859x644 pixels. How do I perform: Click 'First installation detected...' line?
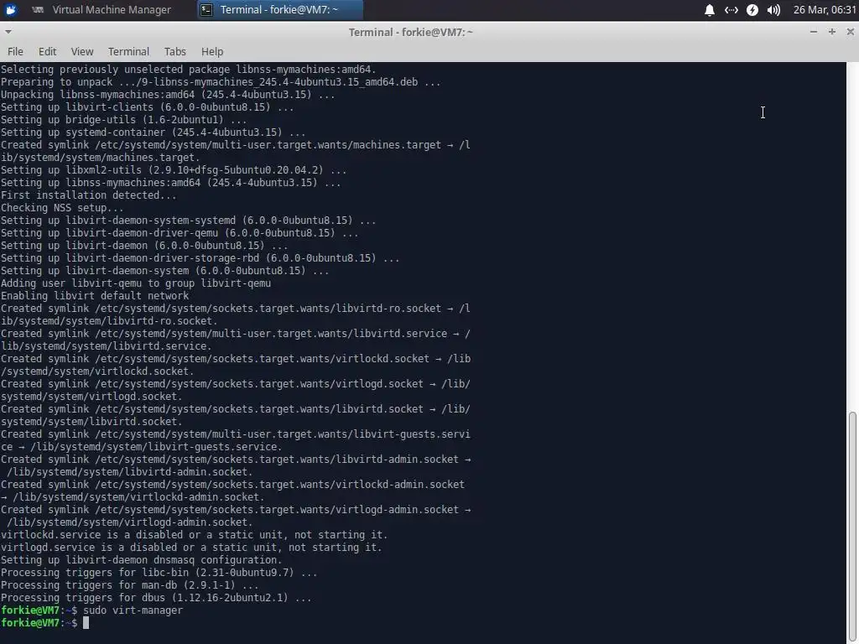(89, 195)
